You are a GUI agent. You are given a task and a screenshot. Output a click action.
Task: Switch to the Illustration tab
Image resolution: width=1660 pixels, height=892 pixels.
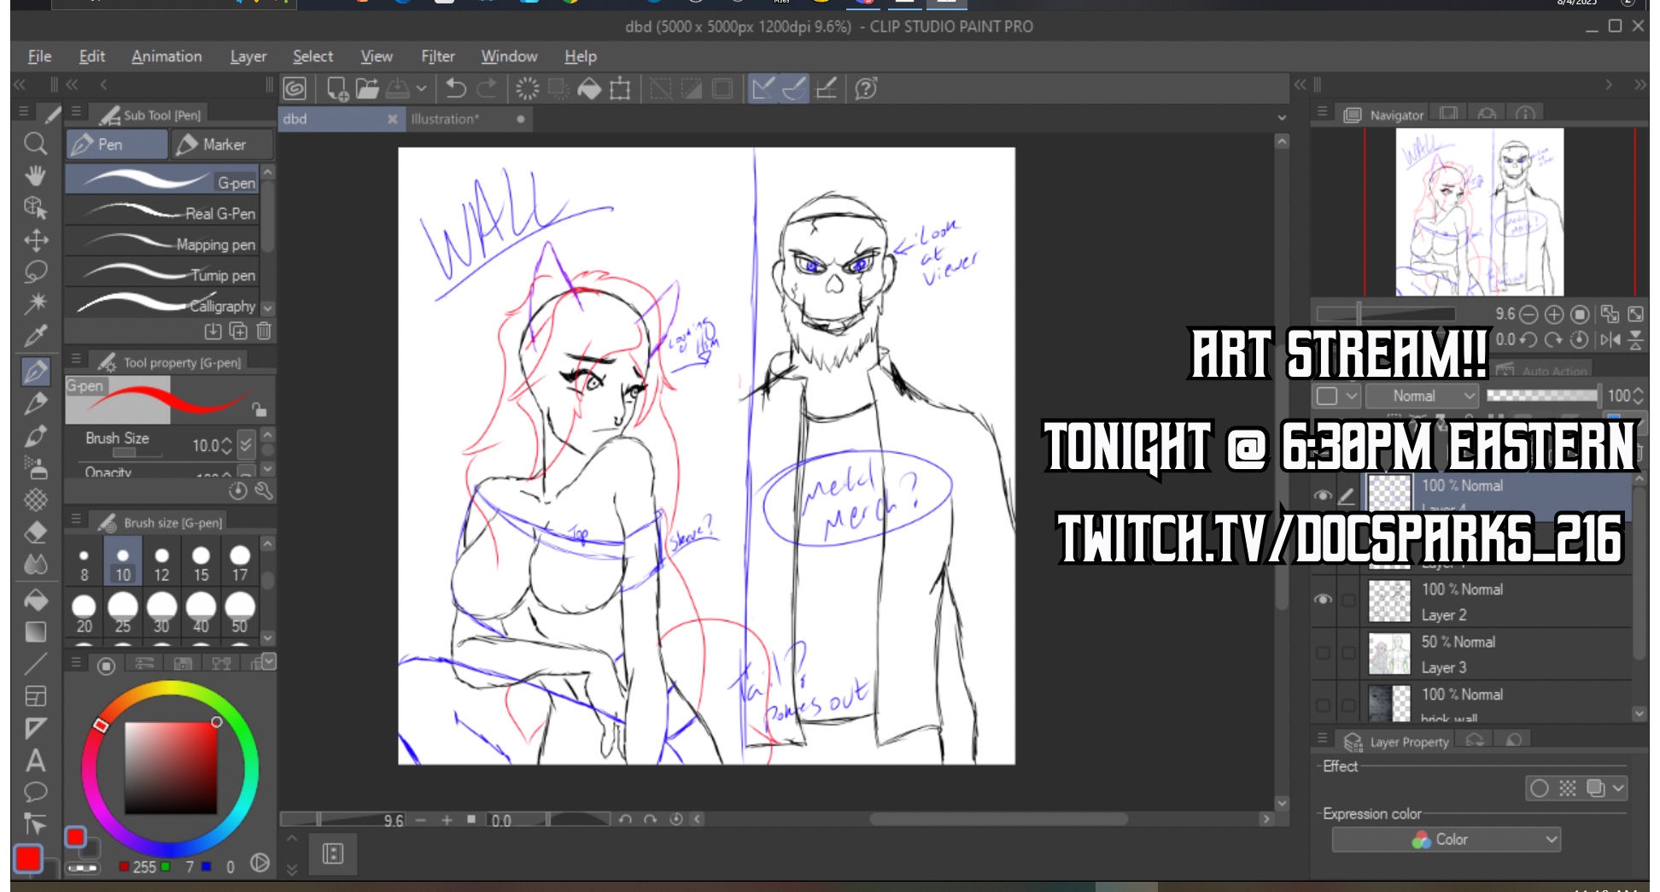tap(445, 120)
